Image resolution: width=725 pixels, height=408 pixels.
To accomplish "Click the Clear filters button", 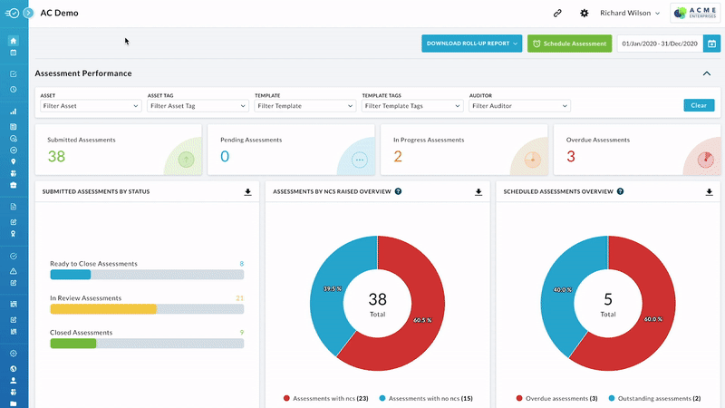I will 699,105.
